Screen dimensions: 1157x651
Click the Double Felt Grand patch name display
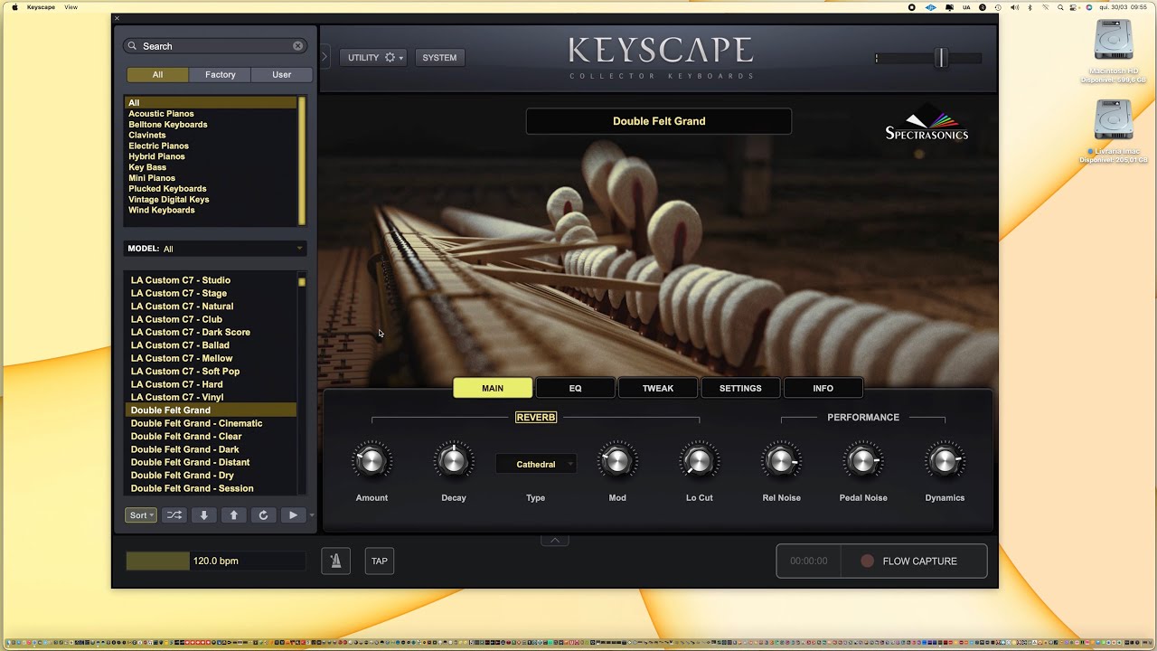pos(659,121)
